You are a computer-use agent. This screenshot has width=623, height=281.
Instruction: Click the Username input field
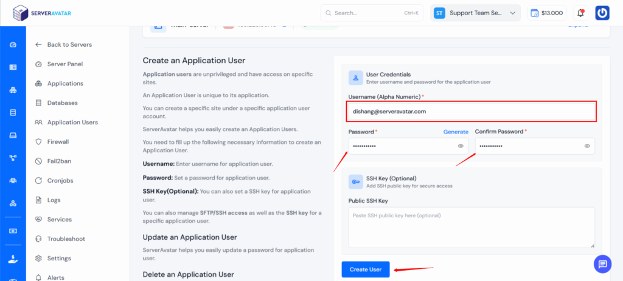(x=472, y=112)
